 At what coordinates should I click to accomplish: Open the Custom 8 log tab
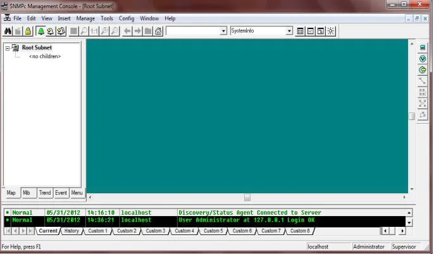(300, 231)
